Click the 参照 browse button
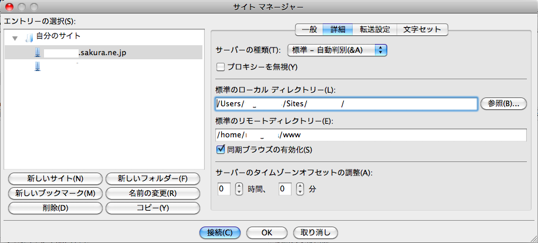The height and width of the screenshot is (243, 538). (503, 103)
